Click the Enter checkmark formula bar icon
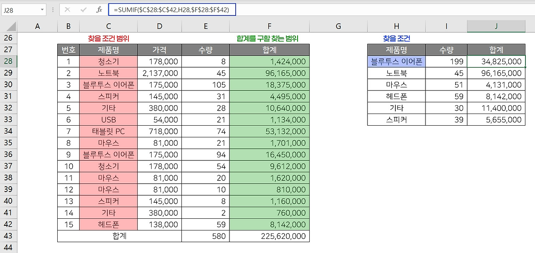Screen dimensions: 535x253 83,10
